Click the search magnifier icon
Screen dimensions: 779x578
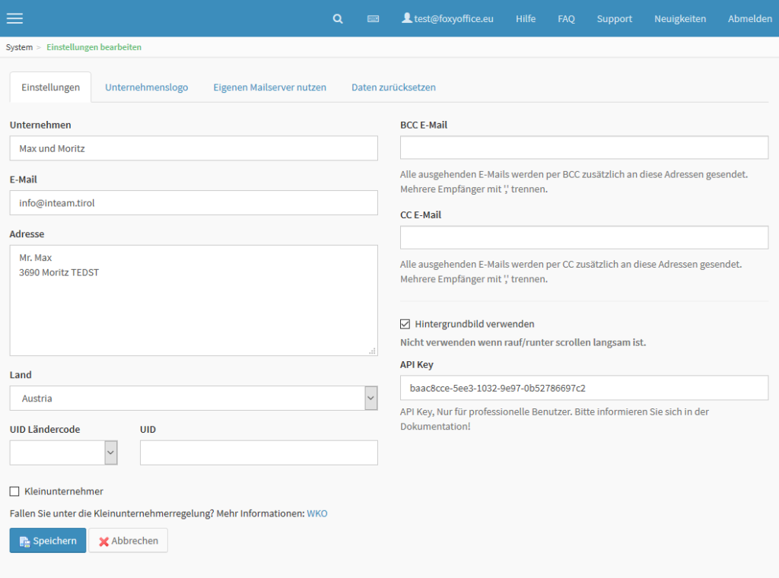[x=338, y=18]
